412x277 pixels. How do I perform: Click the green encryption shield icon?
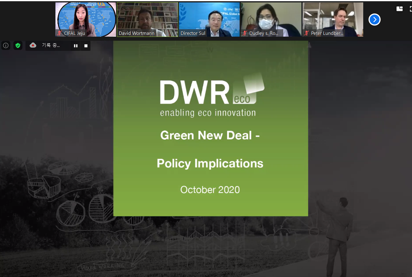click(18, 45)
